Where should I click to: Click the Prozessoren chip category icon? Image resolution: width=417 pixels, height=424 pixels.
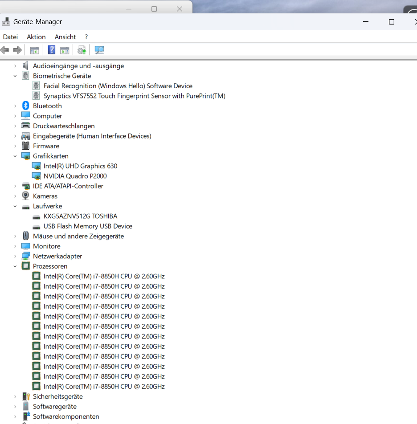(x=26, y=266)
